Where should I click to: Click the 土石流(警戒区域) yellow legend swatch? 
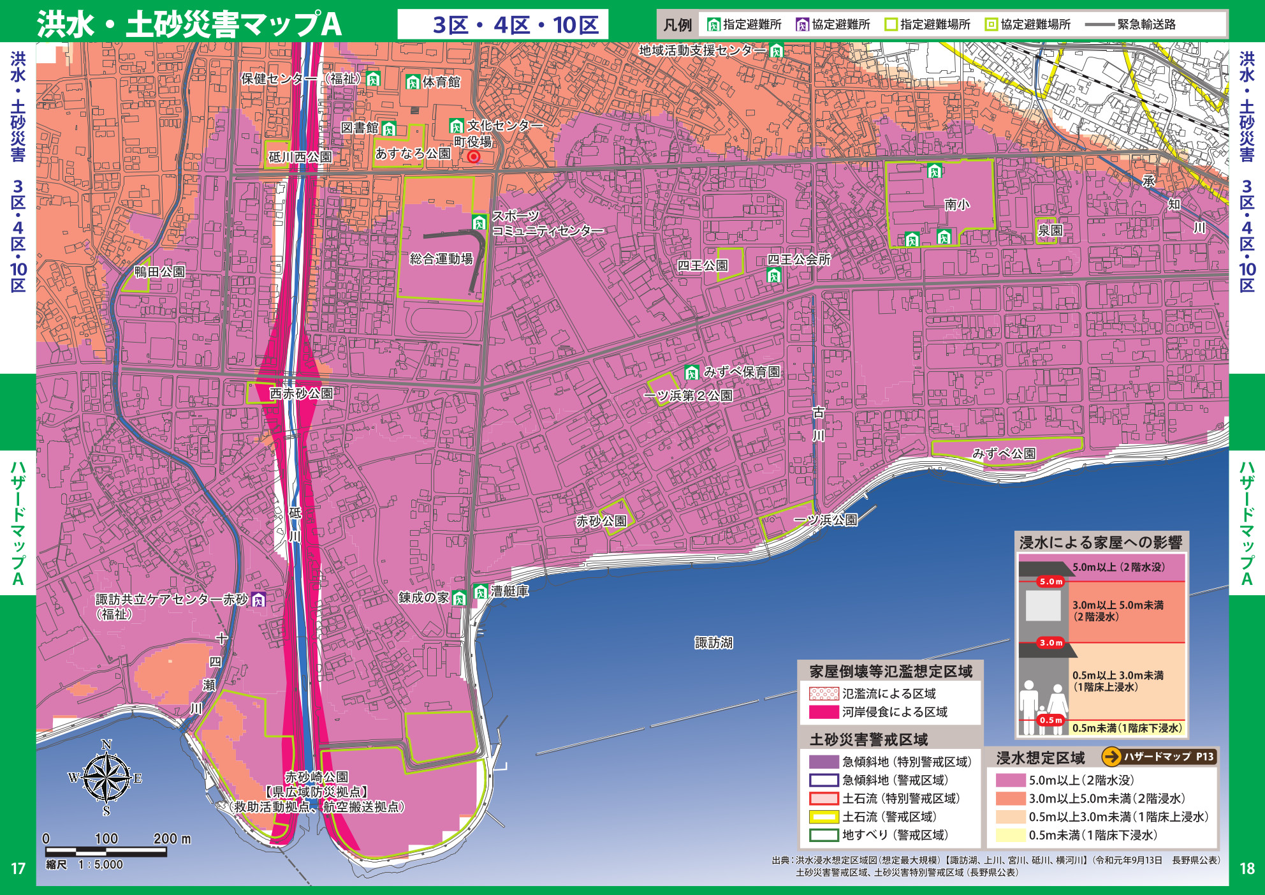pos(823,817)
